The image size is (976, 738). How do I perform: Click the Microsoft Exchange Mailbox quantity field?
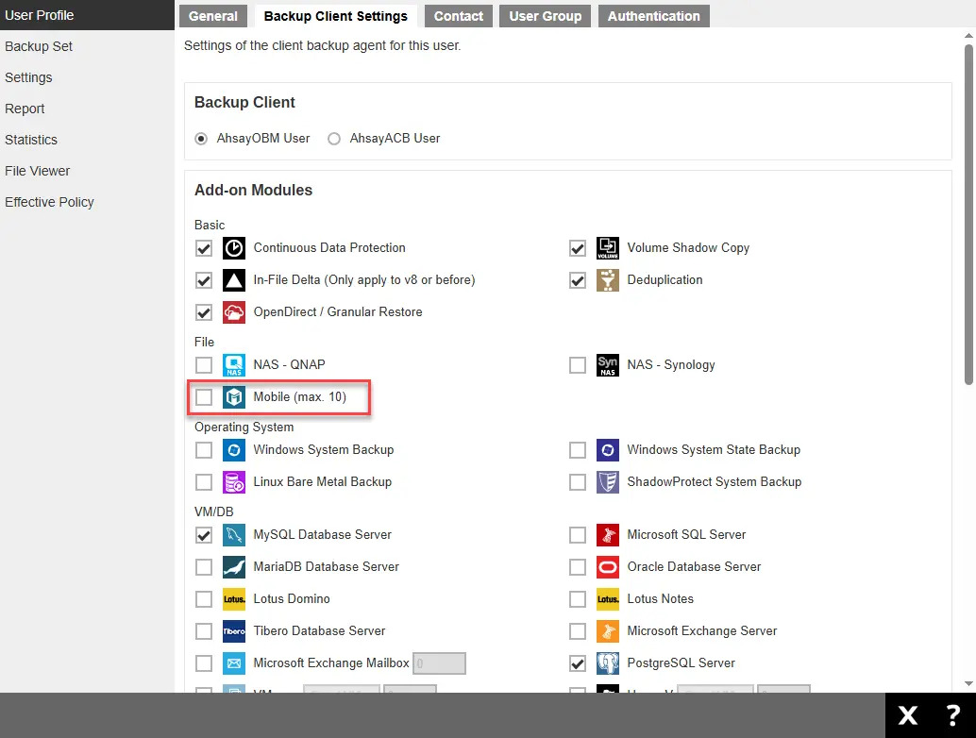click(x=440, y=663)
